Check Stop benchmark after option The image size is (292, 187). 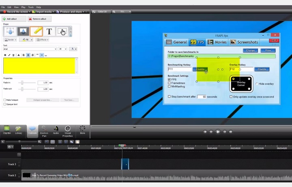[x=169, y=96]
